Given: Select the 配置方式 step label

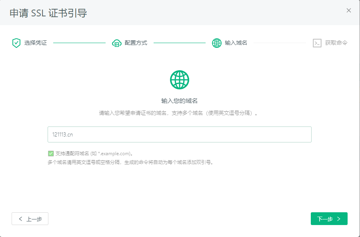Looking at the screenshot, I should tap(136, 43).
